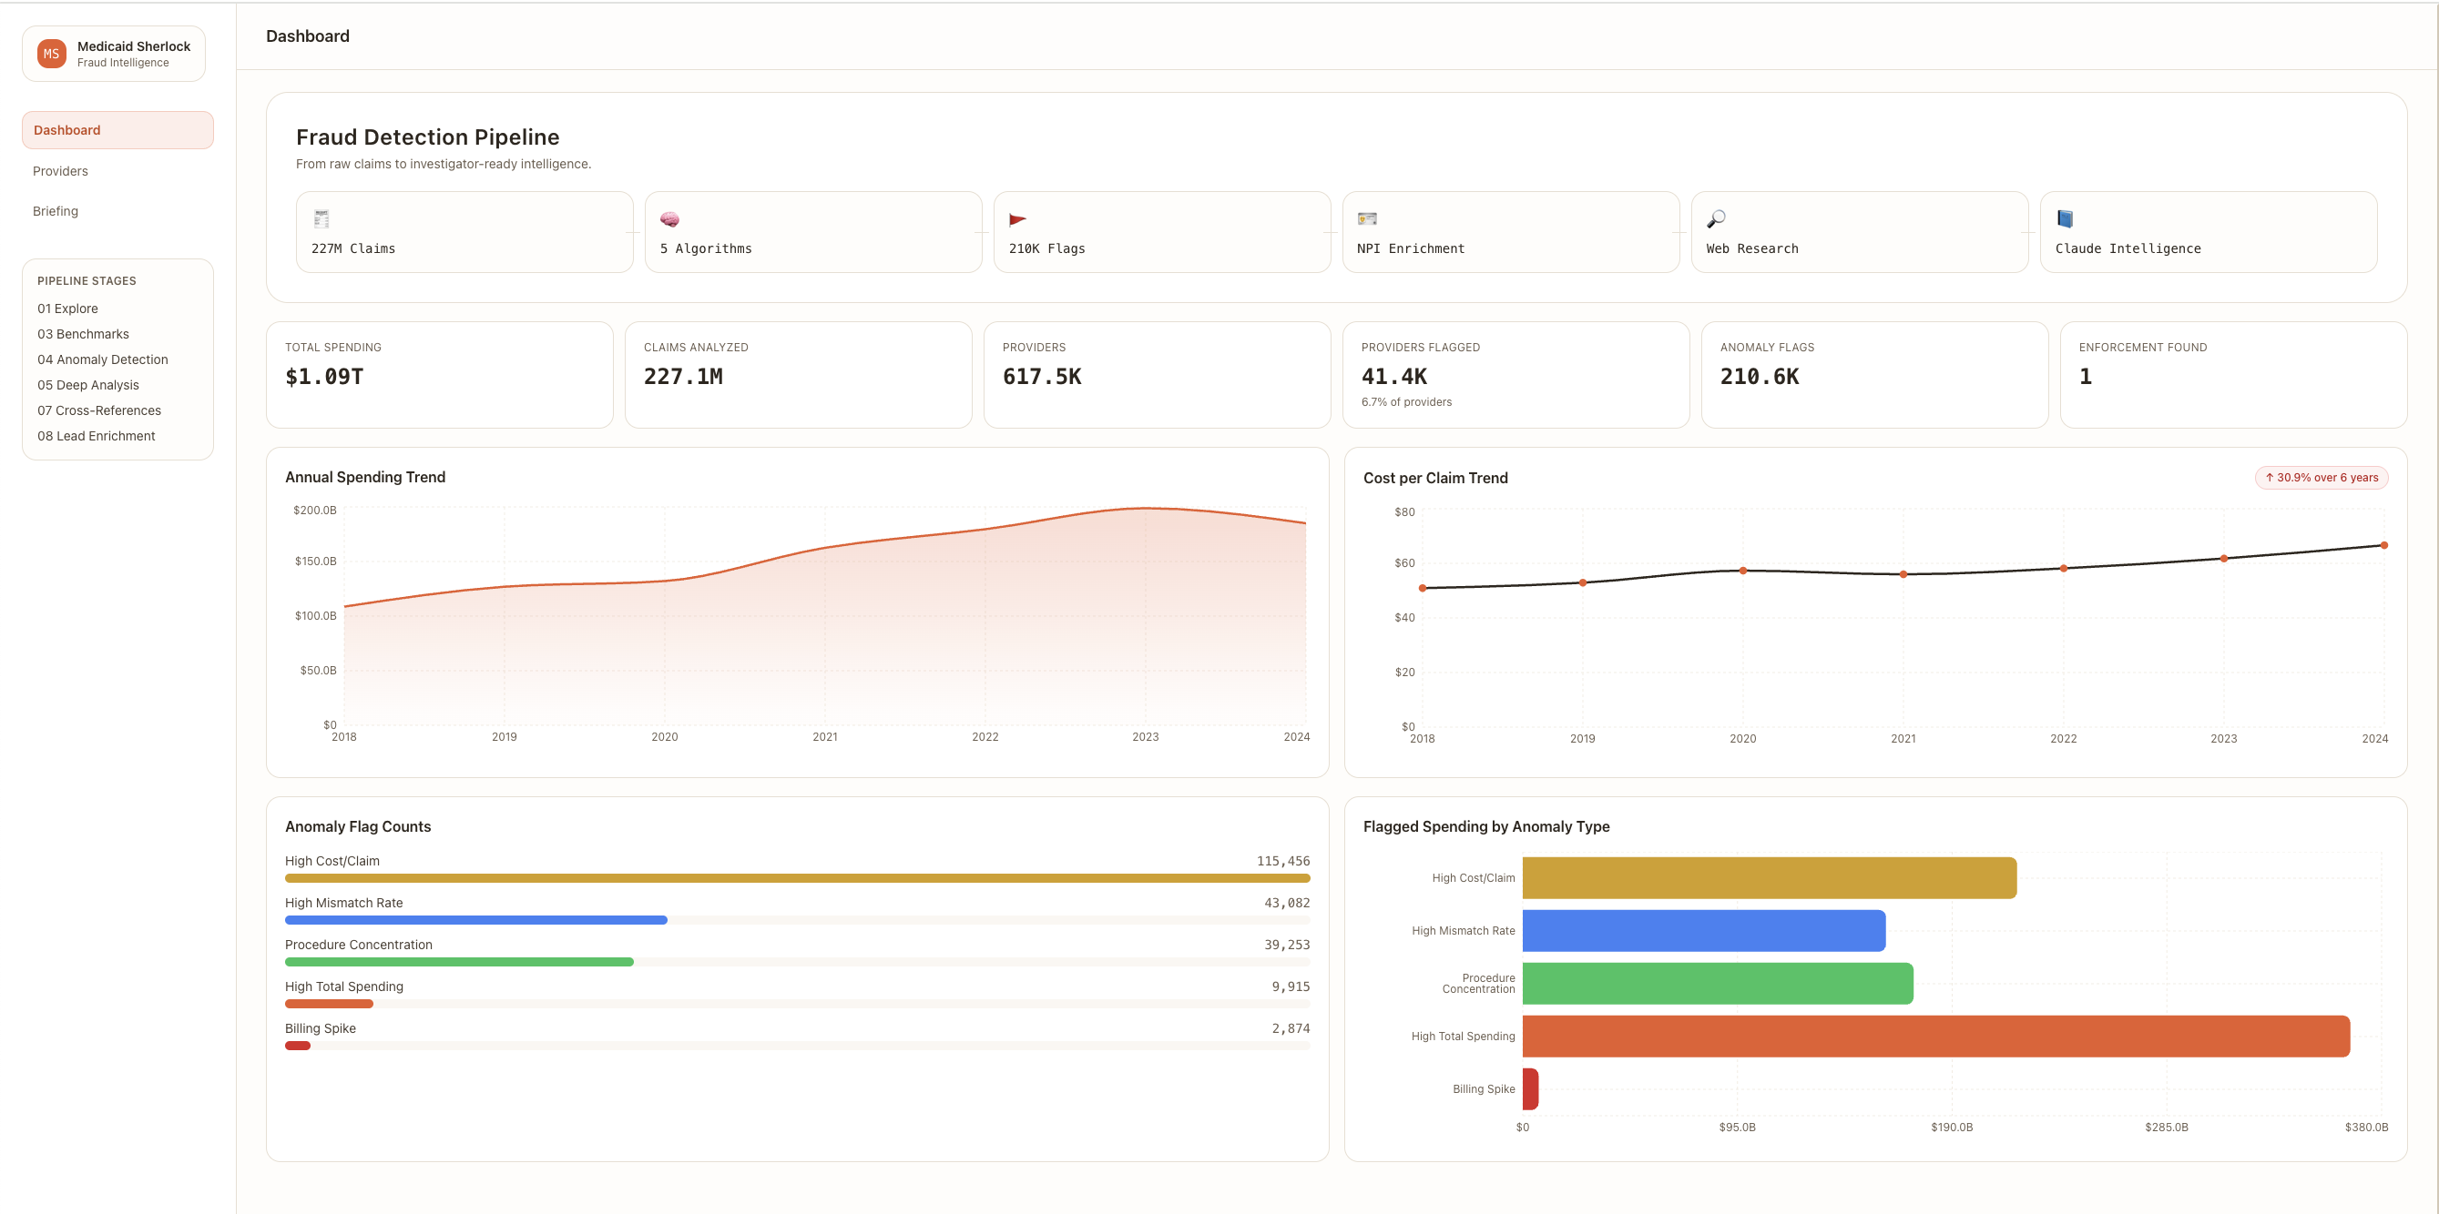Click the 227M Claims document icon
2439x1214 pixels.
pyautogui.click(x=321, y=218)
